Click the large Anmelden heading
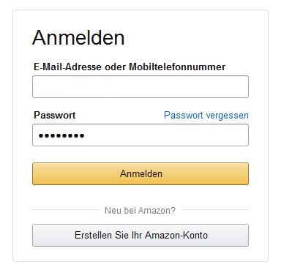The image size is (281, 270). pyautogui.click(x=78, y=37)
